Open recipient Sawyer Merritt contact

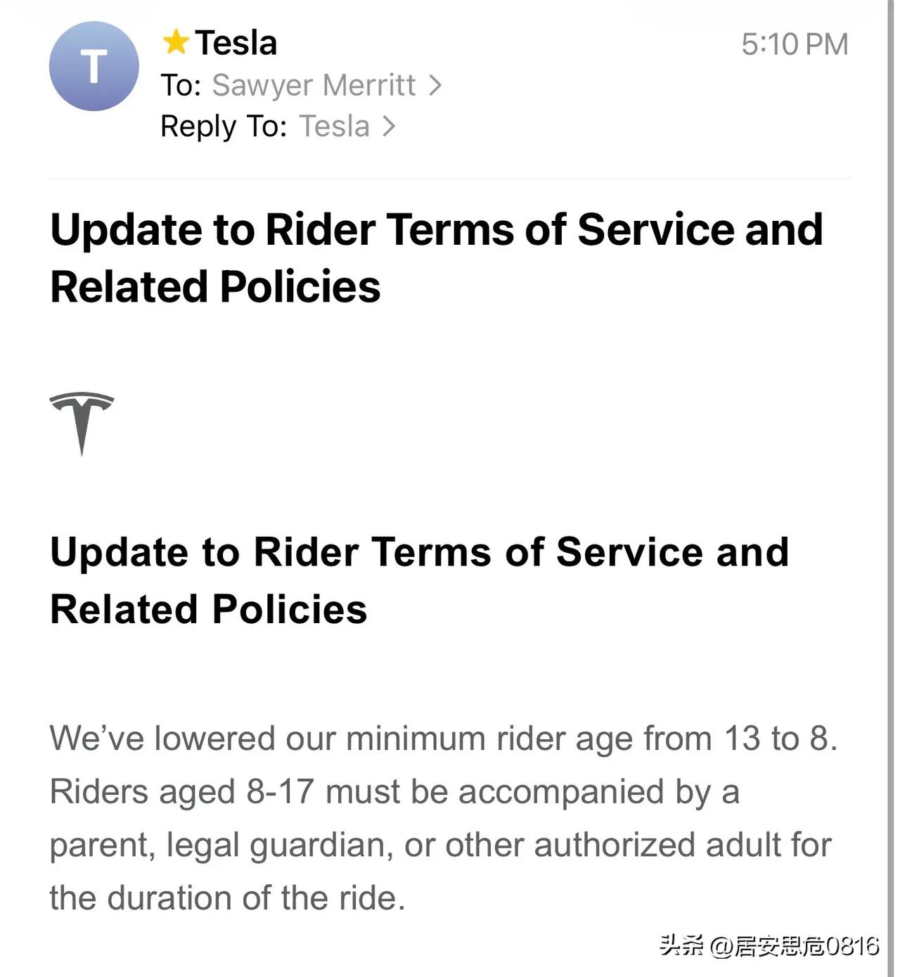coord(314,86)
